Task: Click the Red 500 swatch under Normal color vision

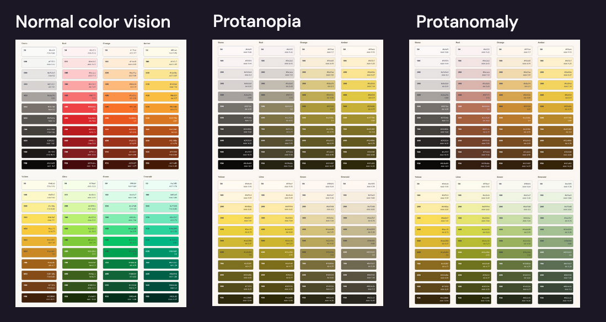Action: click(x=81, y=107)
